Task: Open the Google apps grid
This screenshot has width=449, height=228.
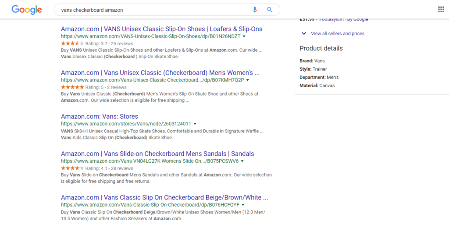Action: click(441, 10)
